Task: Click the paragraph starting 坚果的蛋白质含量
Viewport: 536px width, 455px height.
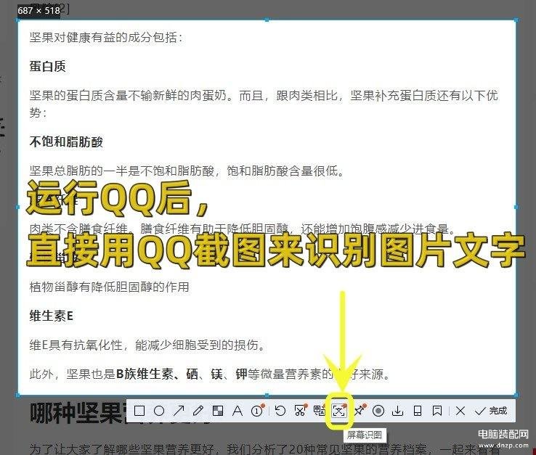Action: click(264, 104)
